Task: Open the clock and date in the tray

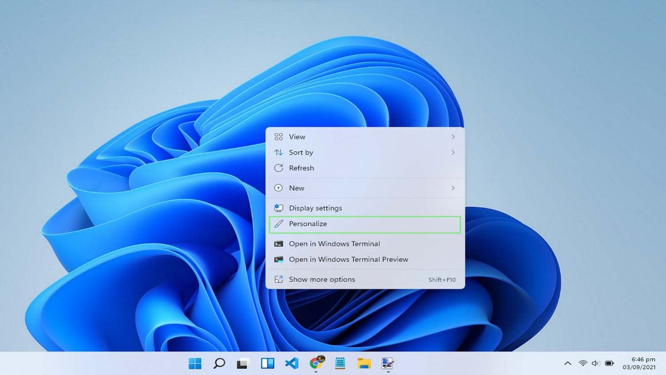Action: coord(638,363)
